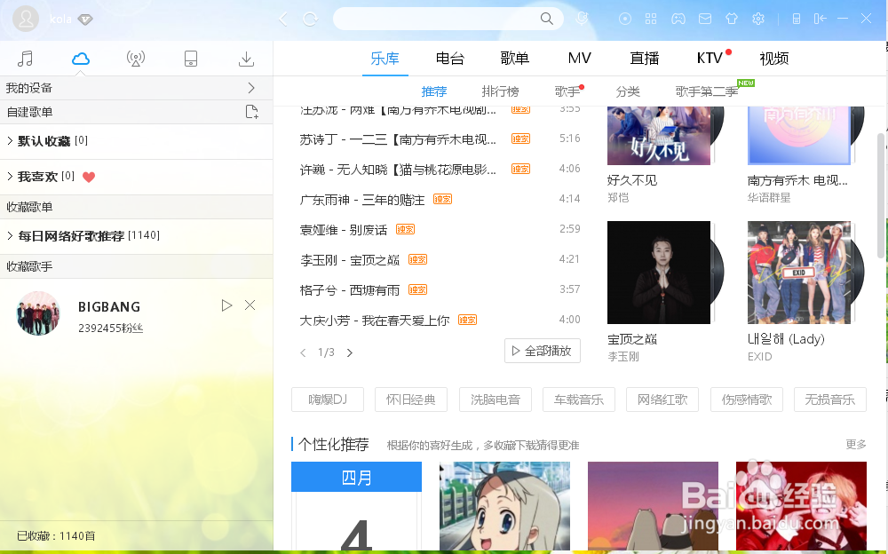
Task: Select 歌手第二季 sub-tab
Action: pos(707,91)
